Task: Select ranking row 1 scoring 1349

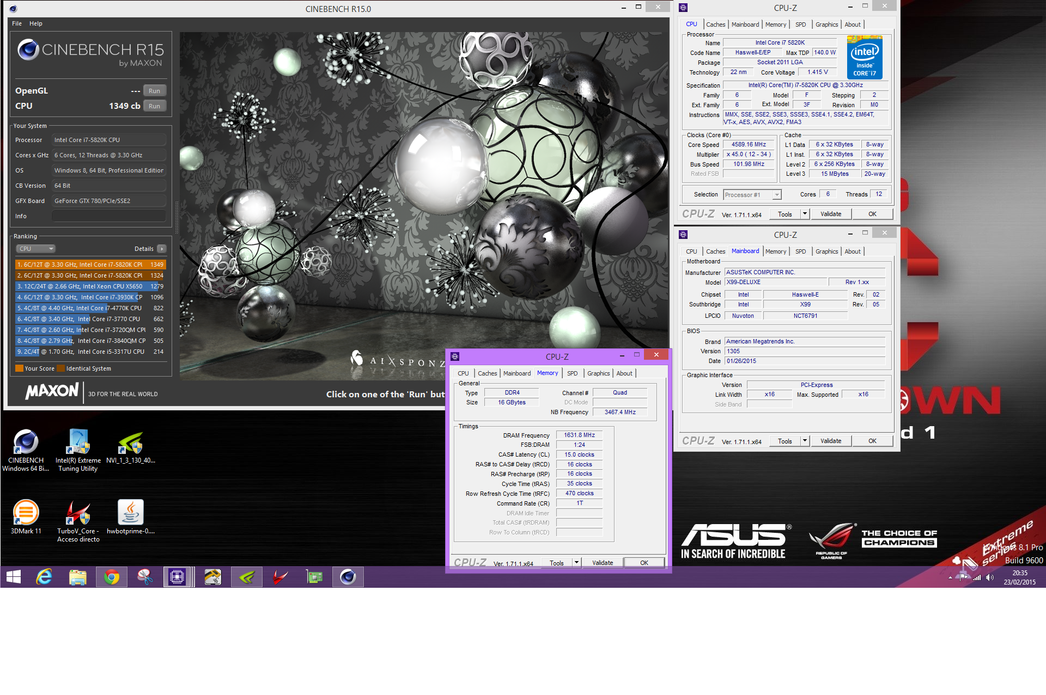Action: (90, 265)
